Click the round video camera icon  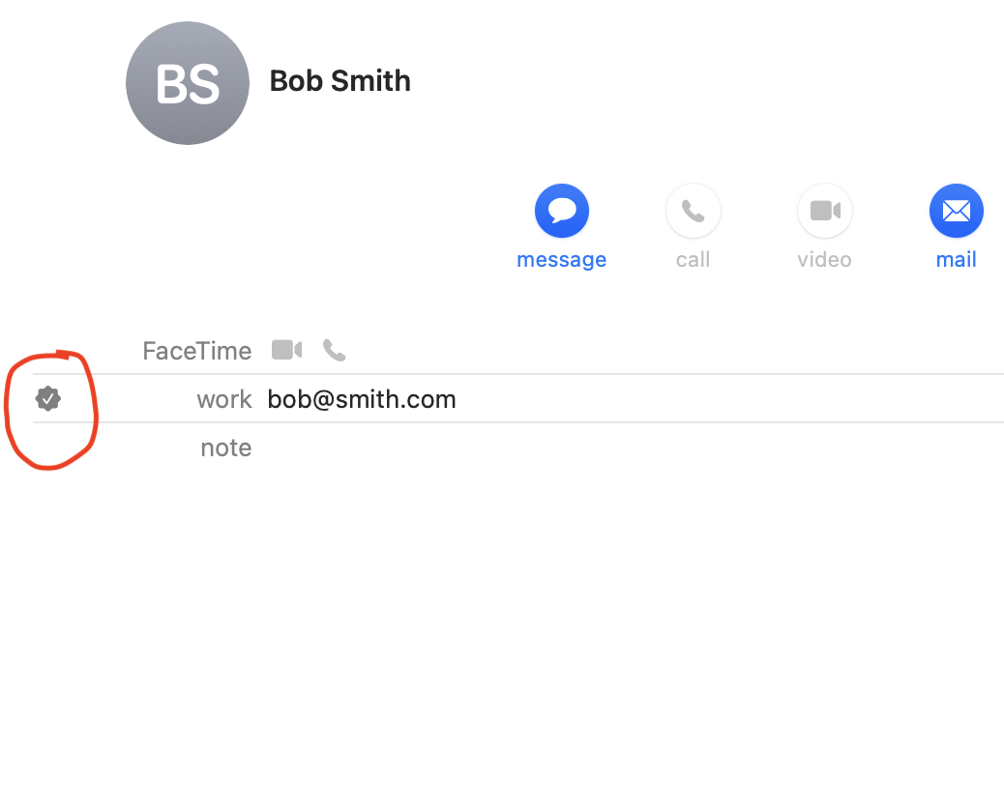tap(825, 211)
